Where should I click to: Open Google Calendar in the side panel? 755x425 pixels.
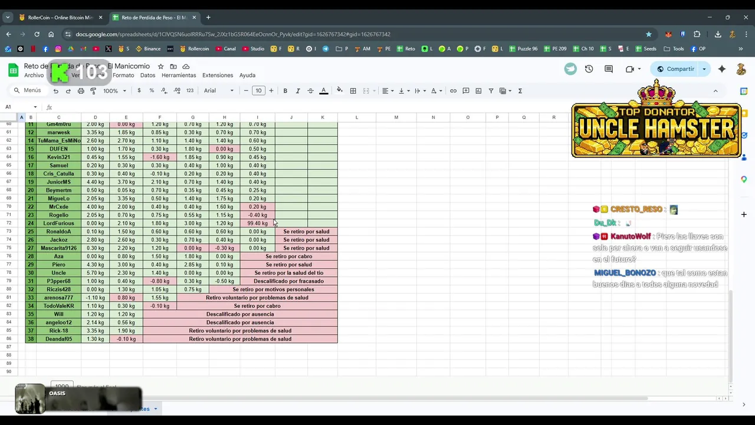coord(744,91)
